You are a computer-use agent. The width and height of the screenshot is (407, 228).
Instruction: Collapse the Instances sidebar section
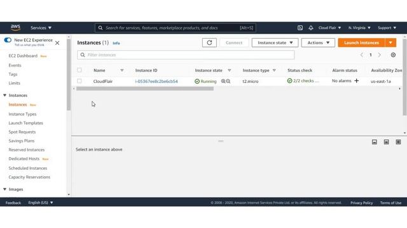4,95
